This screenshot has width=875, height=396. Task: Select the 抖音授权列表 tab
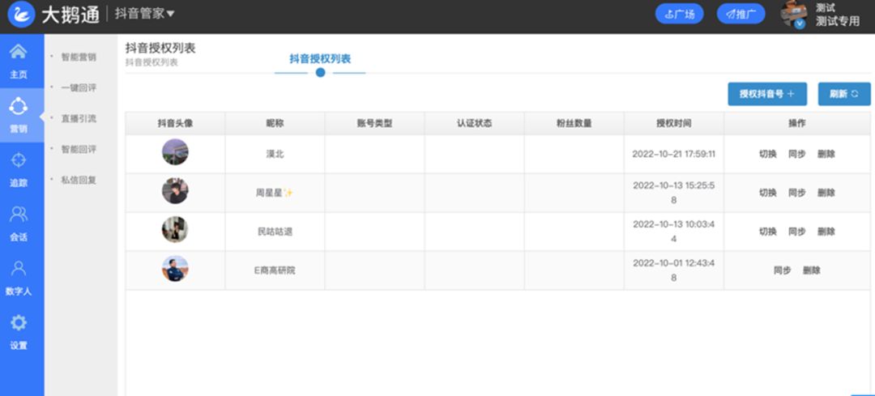[x=320, y=59]
